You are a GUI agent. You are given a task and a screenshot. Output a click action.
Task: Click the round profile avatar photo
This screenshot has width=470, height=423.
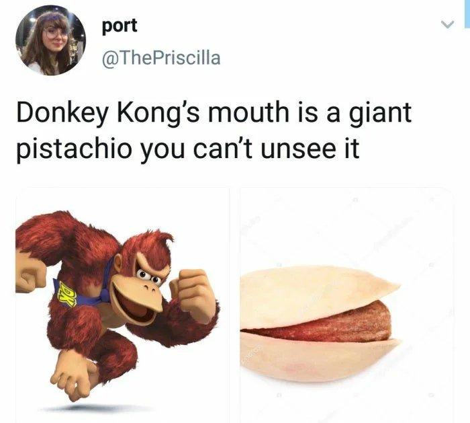50,40
